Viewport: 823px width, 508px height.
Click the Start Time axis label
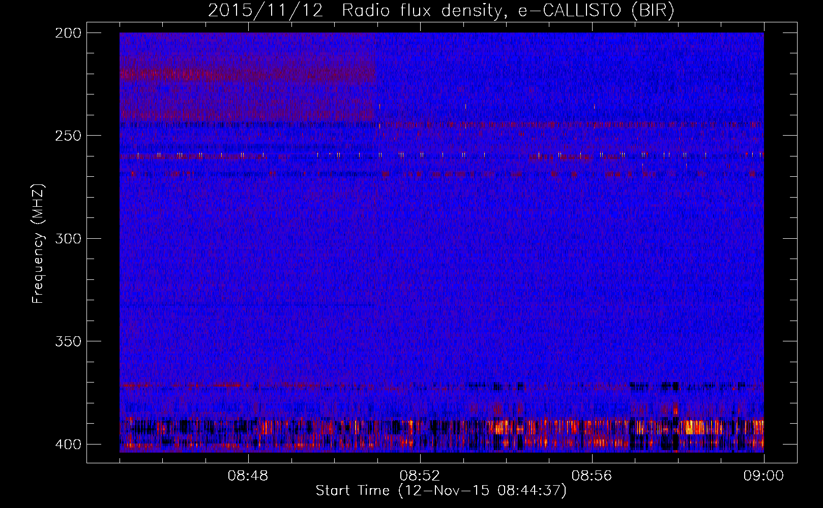(x=441, y=491)
